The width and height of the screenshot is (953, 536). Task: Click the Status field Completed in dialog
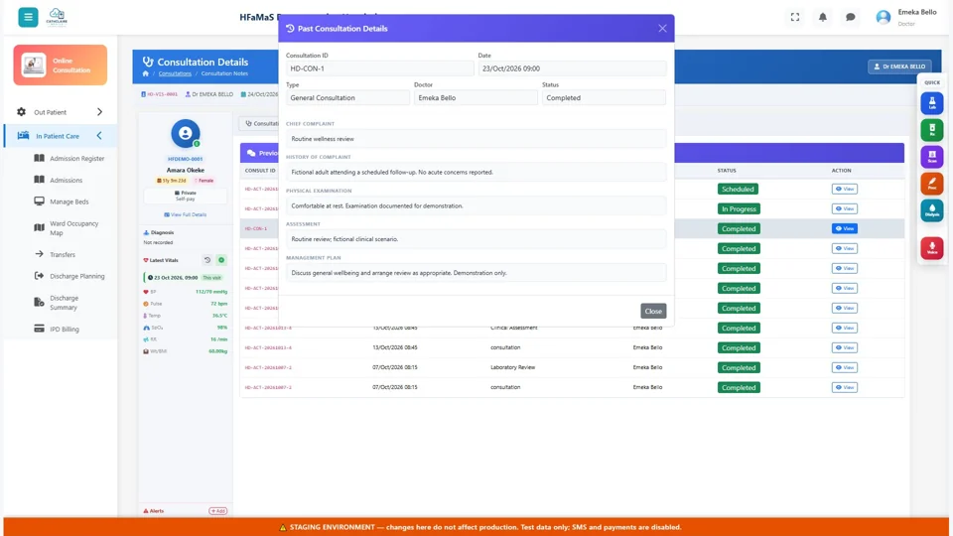(605, 98)
